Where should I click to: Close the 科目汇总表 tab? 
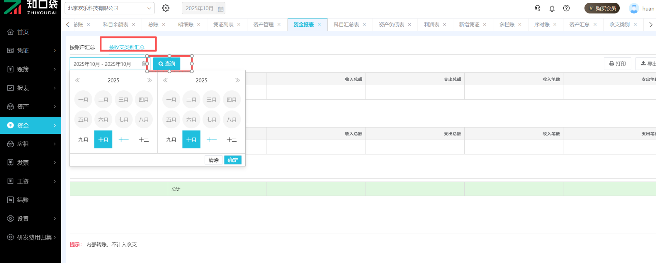[364, 25]
